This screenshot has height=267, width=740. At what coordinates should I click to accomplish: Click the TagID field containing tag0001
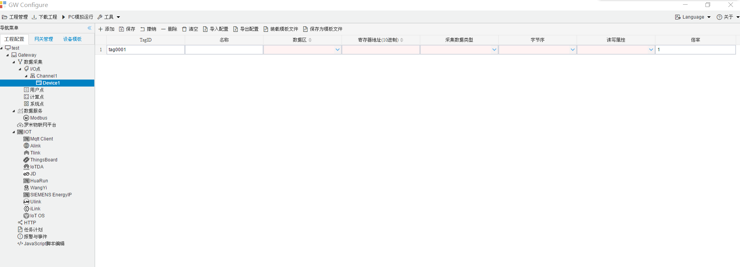click(146, 50)
